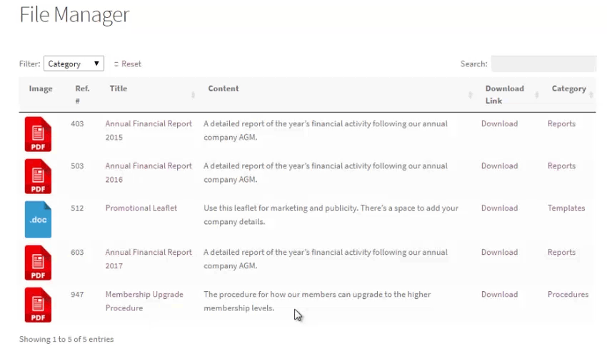Click the PDF icon for reference 403

[x=38, y=134]
